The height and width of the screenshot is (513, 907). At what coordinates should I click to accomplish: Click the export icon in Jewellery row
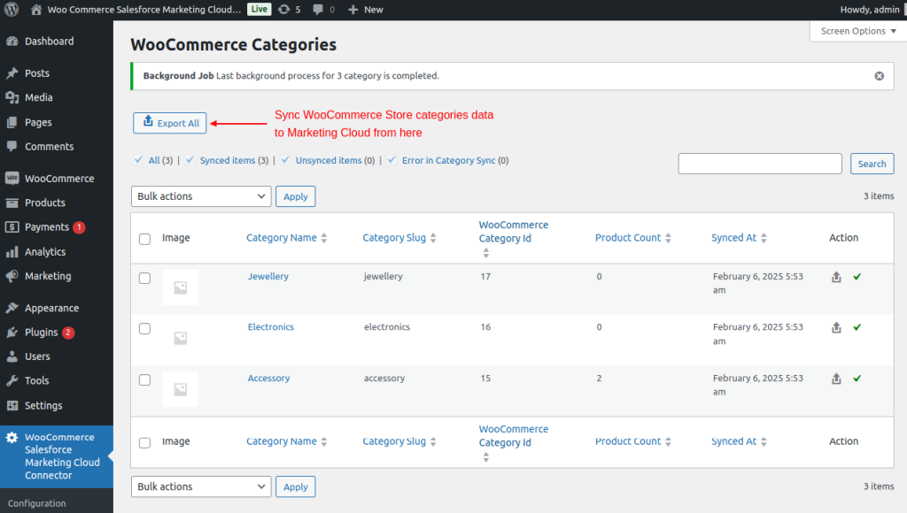(x=836, y=277)
